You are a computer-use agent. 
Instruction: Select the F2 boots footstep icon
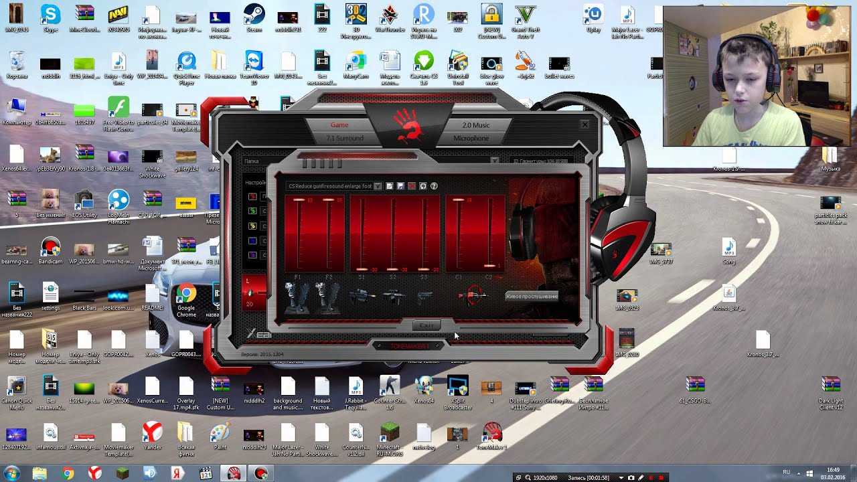click(328, 297)
